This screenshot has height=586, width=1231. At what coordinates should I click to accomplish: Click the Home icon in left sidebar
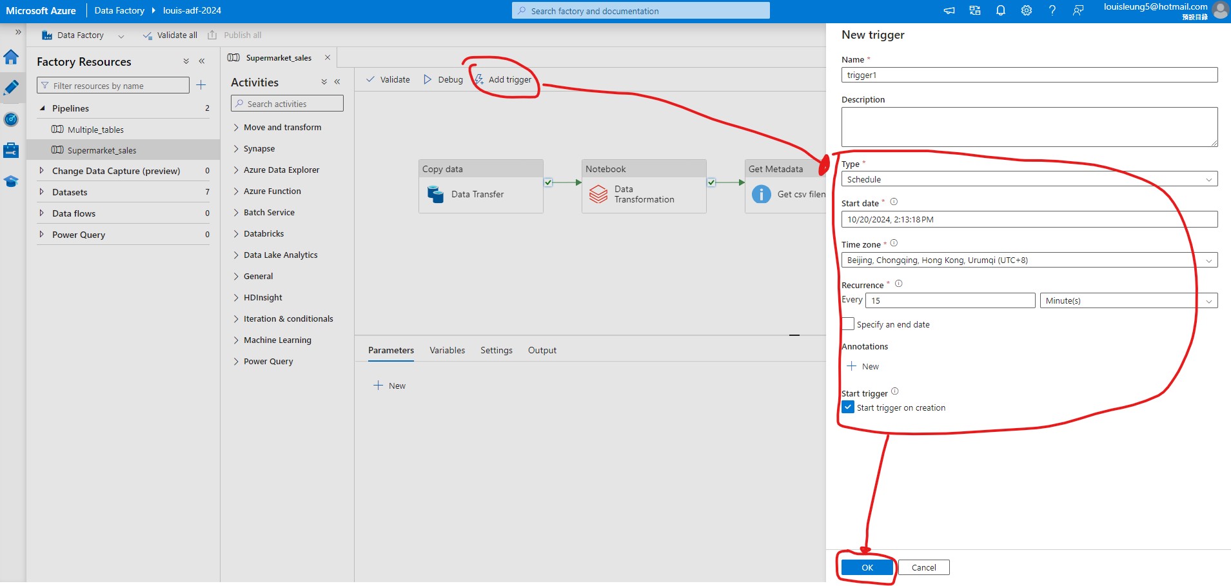coord(12,57)
